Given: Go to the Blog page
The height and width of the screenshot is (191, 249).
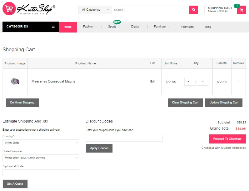Looking at the screenshot, I should 208,27.
